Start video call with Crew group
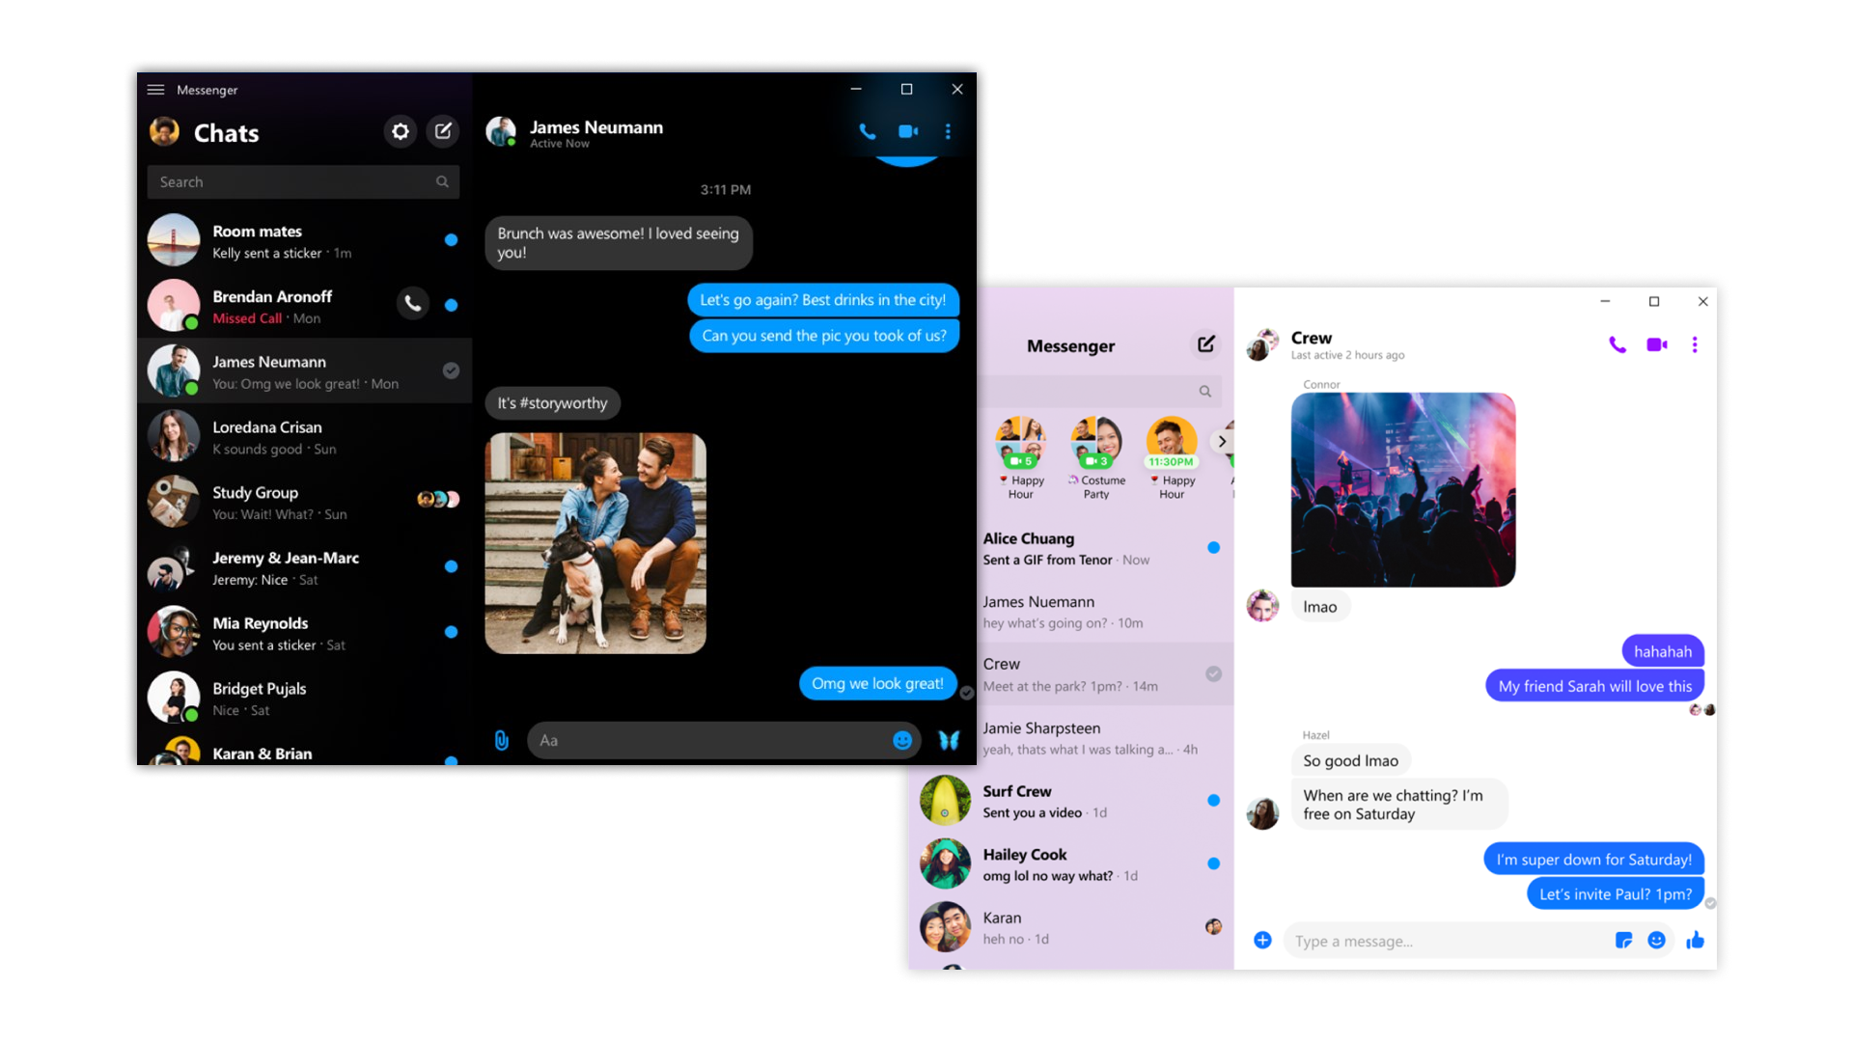This screenshot has height=1042, width=1853. tap(1657, 344)
